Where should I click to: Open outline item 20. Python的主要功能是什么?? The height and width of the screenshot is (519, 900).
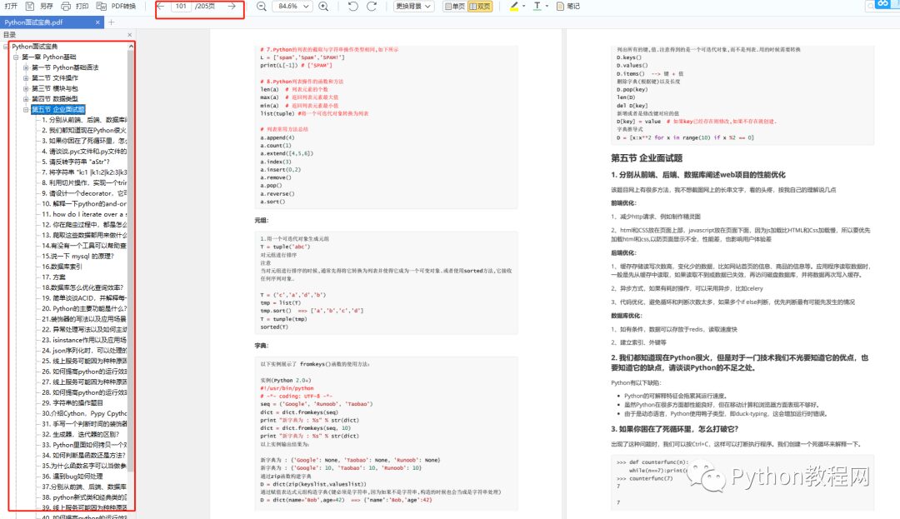tap(84, 308)
